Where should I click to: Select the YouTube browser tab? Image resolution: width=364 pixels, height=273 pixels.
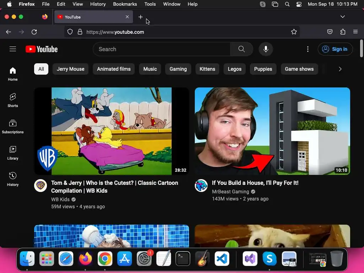[x=93, y=17]
